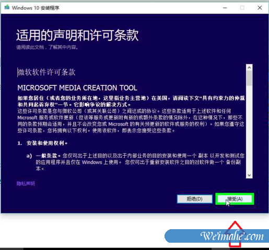269x250 pixels.
Task: Click the license text scrollbar thumb
Action: click(x=249, y=78)
